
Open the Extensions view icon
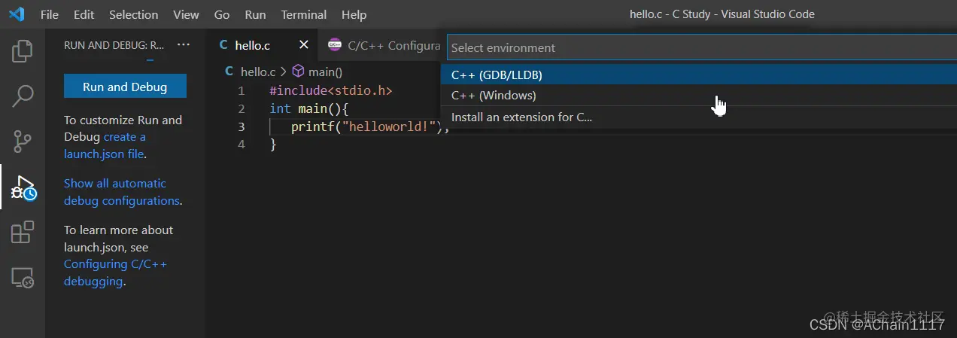coord(23,233)
